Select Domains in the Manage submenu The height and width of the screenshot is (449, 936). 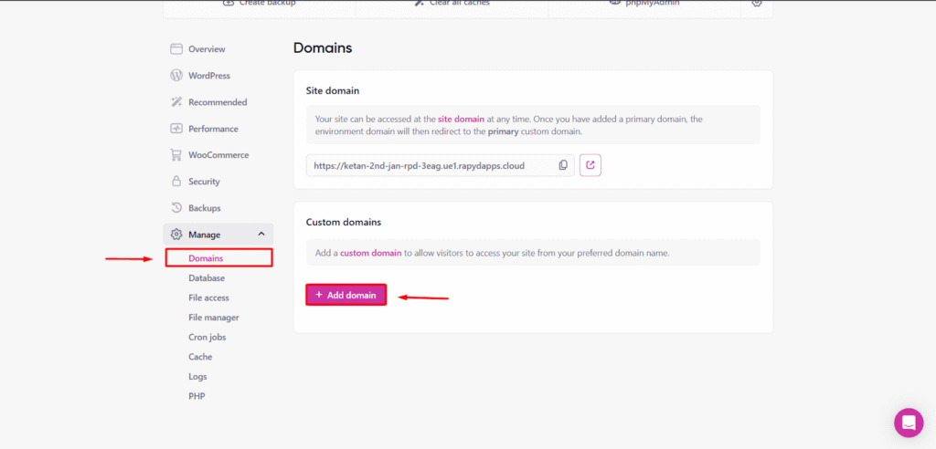pos(206,258)
